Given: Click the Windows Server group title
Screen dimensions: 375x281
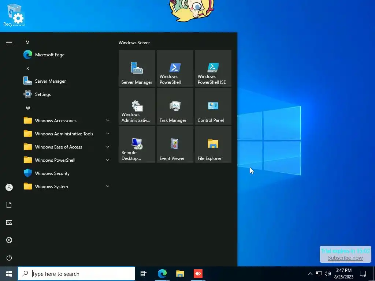Looking at the screenshot, I should [134, 43].
